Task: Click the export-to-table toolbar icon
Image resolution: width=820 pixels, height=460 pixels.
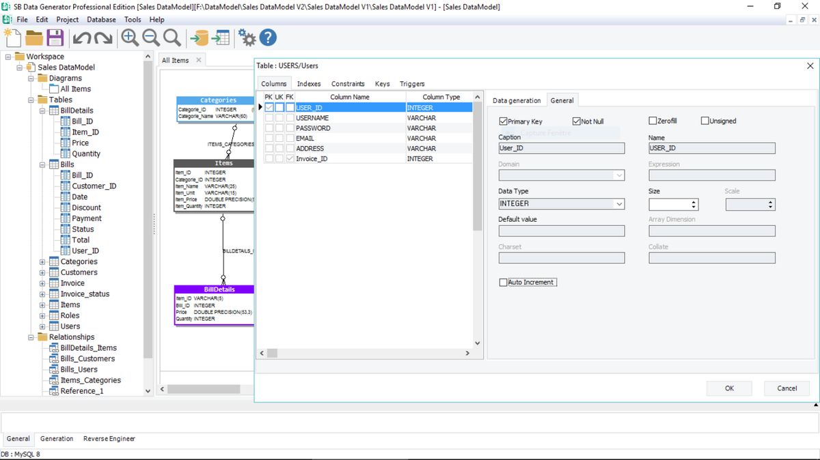Action: pyautogui.click(x=220, y=38)
